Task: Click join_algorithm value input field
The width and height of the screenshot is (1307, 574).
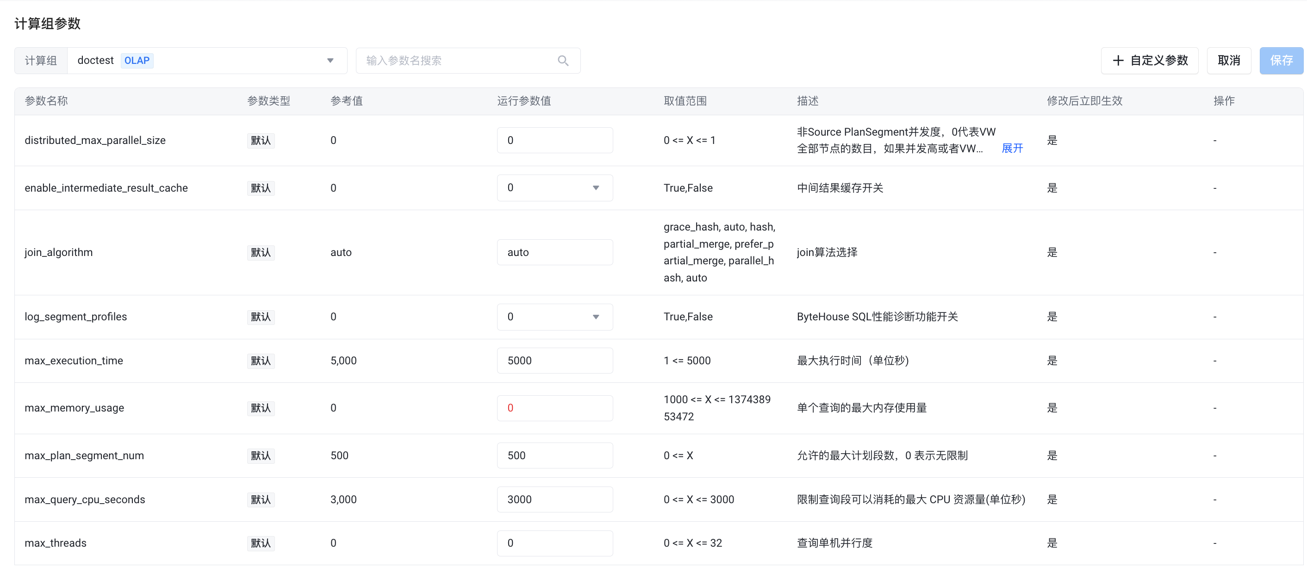Action: (x=554, y=252)
